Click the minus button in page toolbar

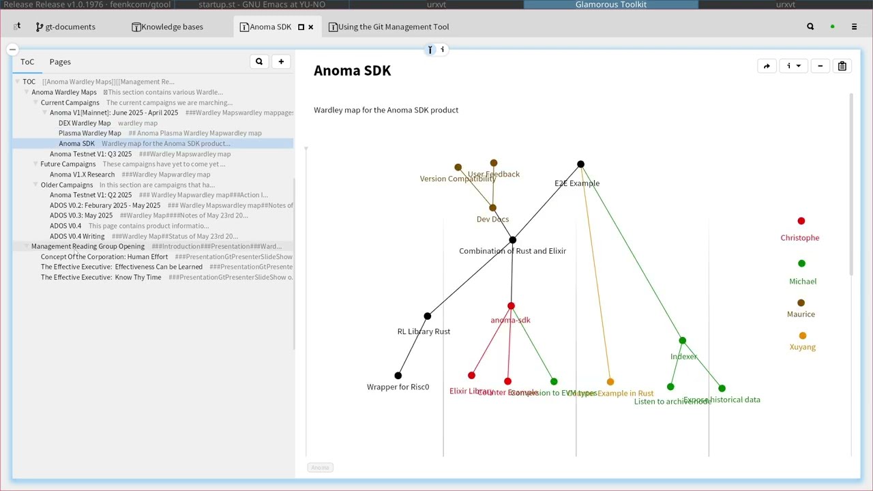(820, 66)
